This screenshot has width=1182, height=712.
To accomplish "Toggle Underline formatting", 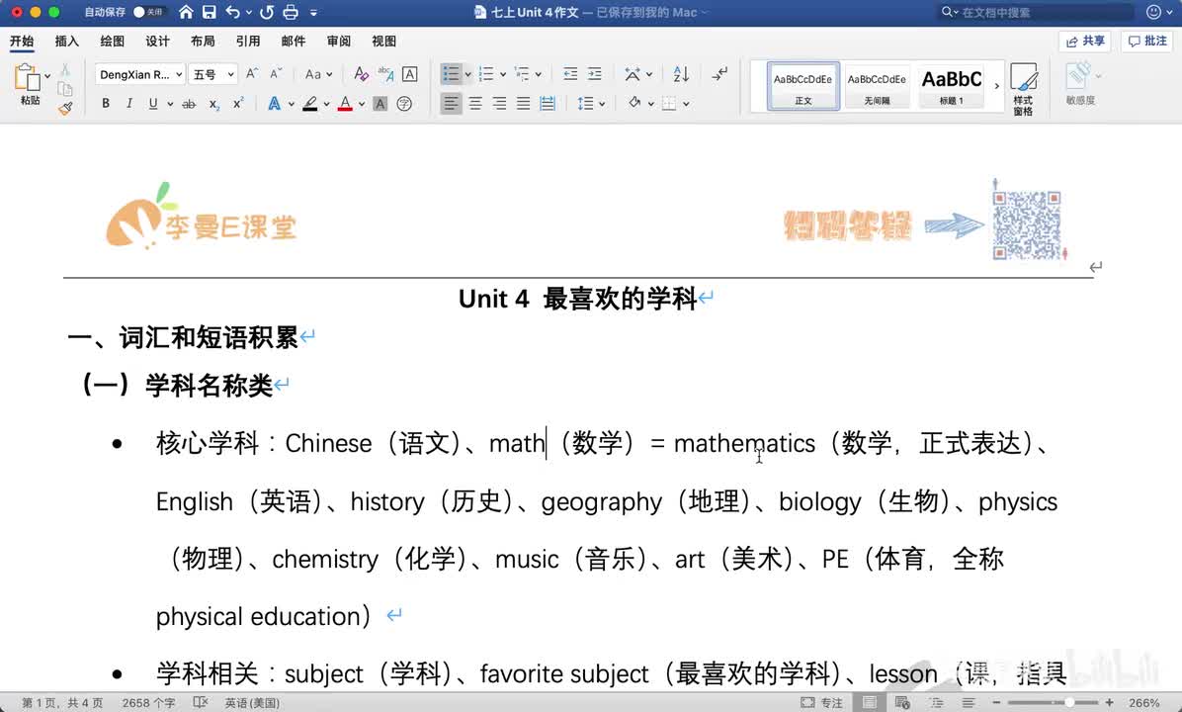I will pos(153,103).
